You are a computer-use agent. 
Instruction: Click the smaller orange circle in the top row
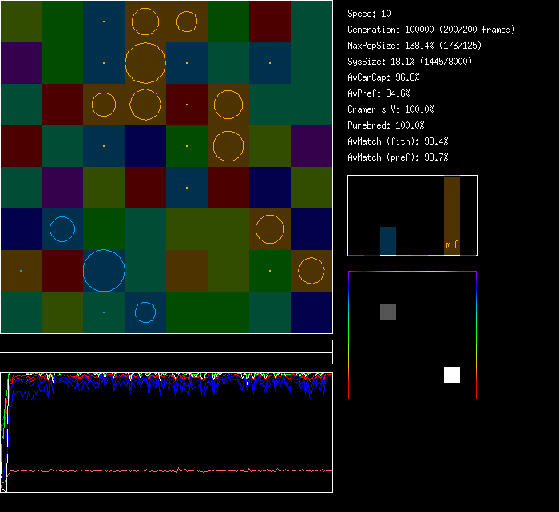186,21
